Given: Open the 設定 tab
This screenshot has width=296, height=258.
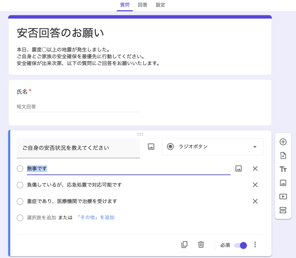Looking at the screenshot, I should [160, 5].
